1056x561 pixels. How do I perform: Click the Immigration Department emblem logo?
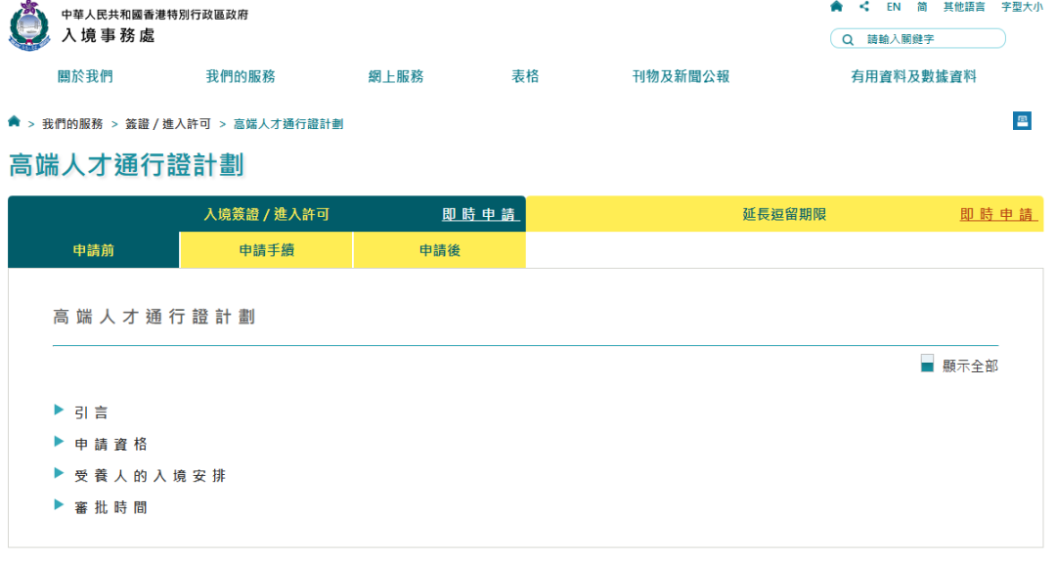(28, 26)
